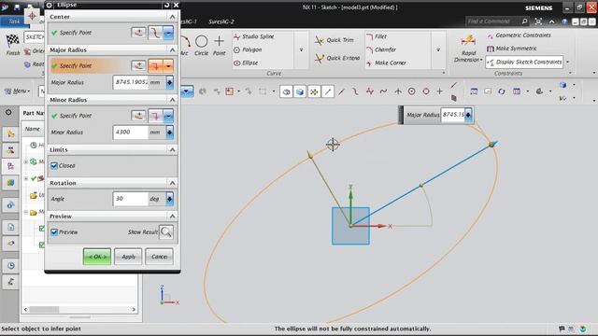Open Point Dialog for Center
This screenshot has width=598, height=336.
[x=138, y=33]
